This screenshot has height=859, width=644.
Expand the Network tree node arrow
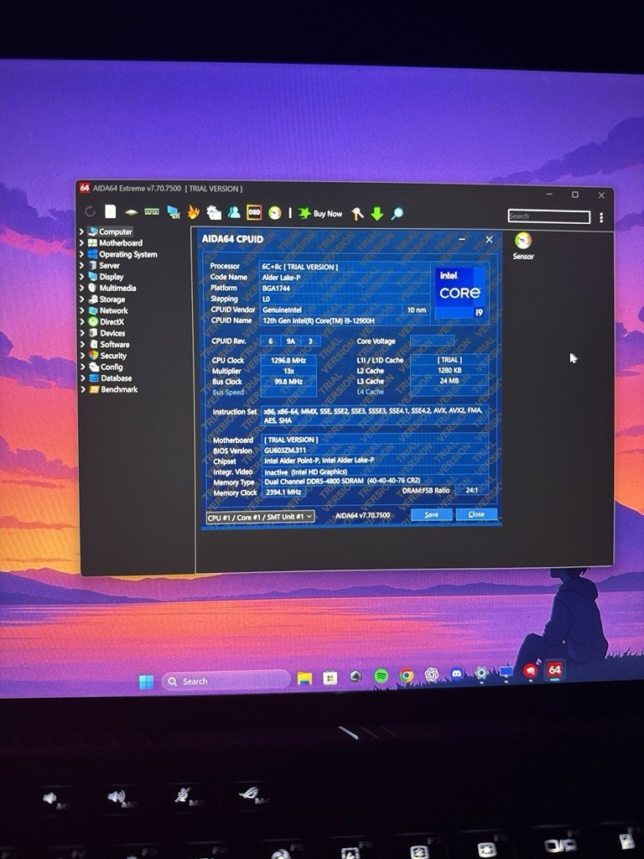[x=82, y=310]
